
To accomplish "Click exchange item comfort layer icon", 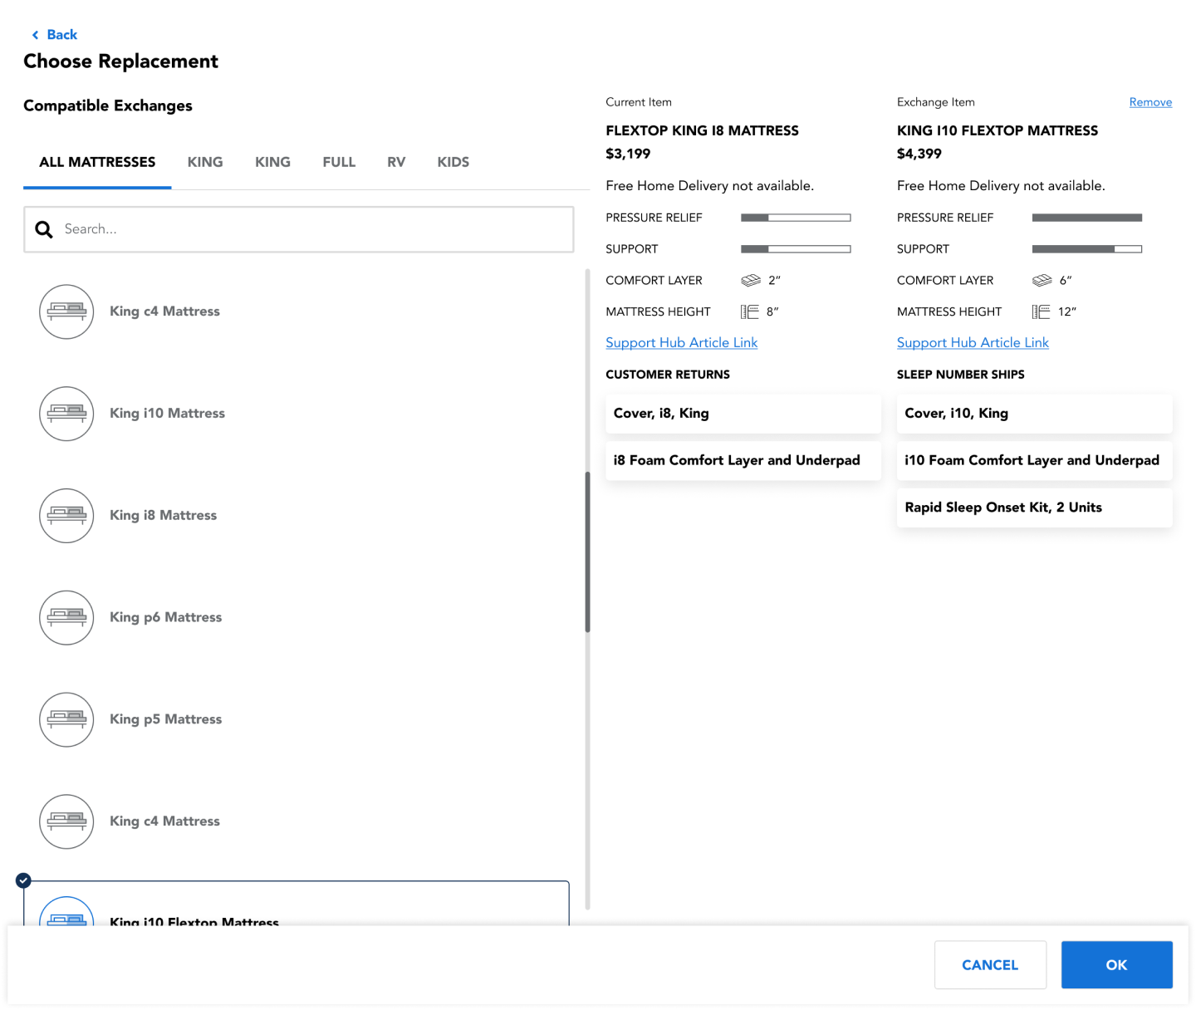I will coord(1042,281).
